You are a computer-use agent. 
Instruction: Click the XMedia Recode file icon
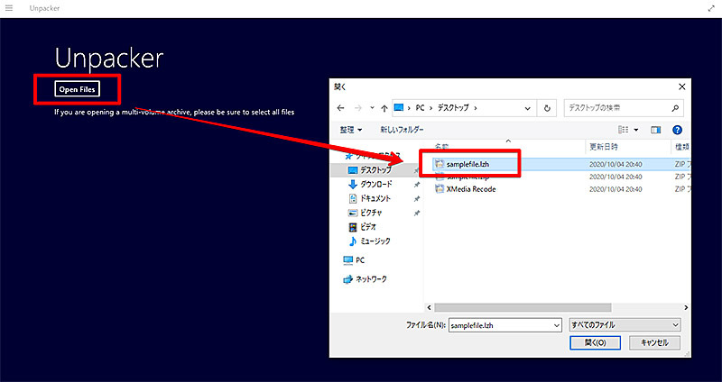[x=440, y=189]
